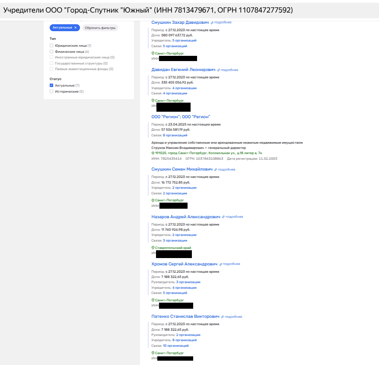The width and height of the screenshot is (379, 365).
Task: Check the "Исторические" status checkbox
Action: (x=51, y=91)
